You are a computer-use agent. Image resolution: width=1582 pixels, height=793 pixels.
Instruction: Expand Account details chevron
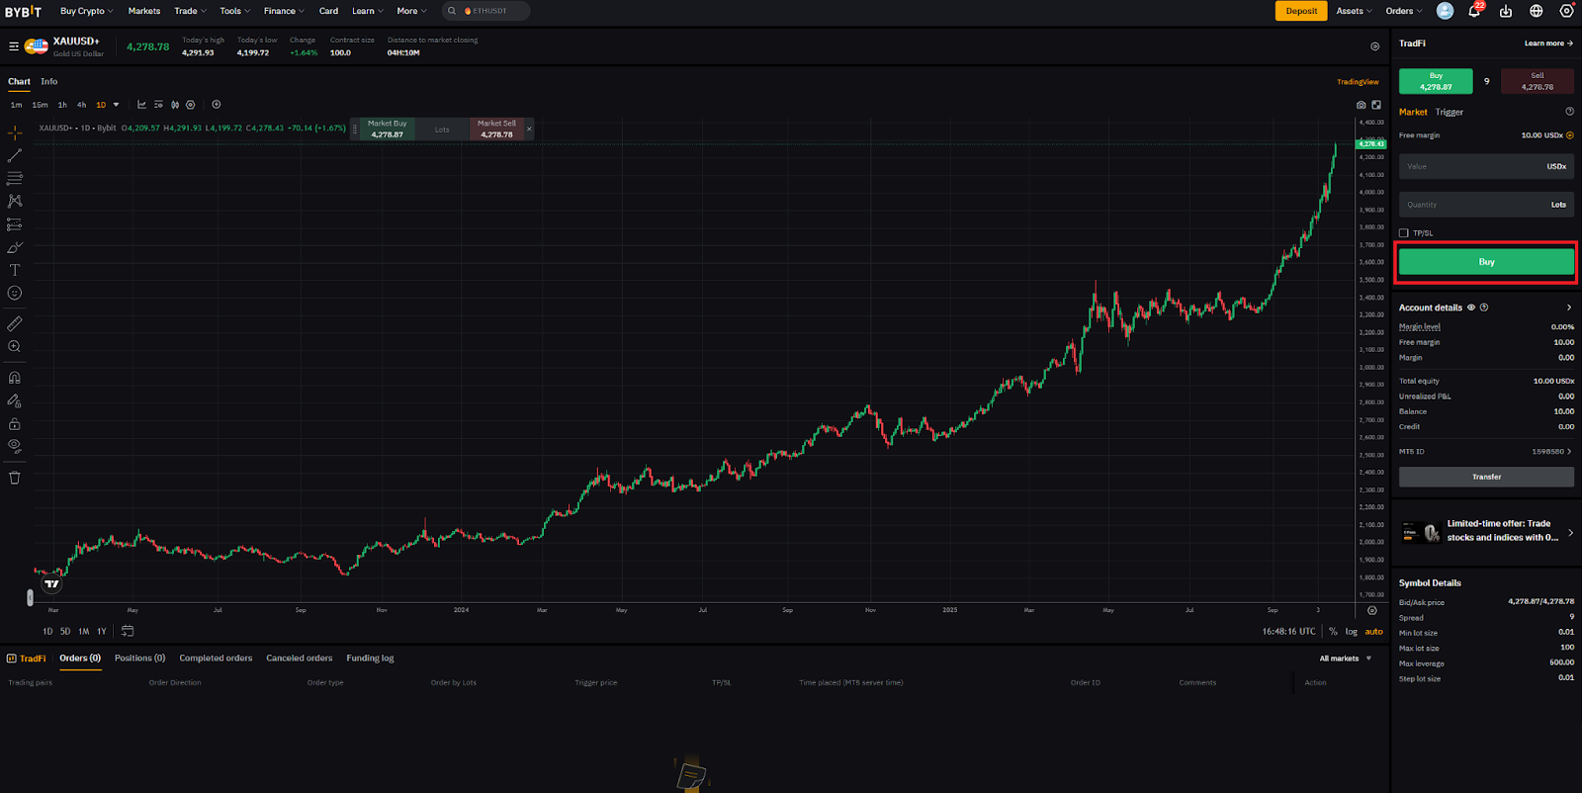coord(1569,308)
